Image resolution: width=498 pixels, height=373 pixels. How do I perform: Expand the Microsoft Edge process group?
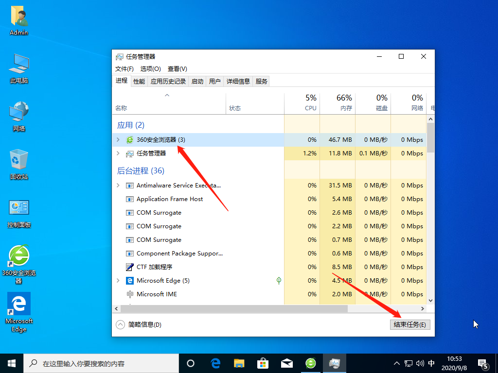point(118,280)
